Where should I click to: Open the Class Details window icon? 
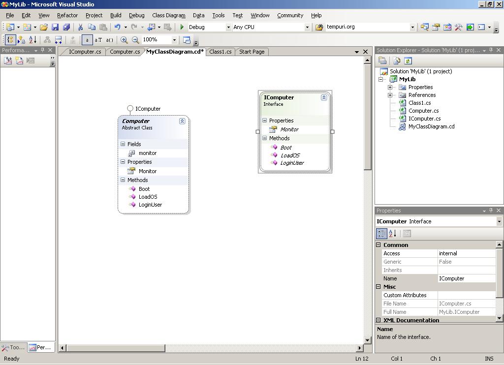click(187, 40)
